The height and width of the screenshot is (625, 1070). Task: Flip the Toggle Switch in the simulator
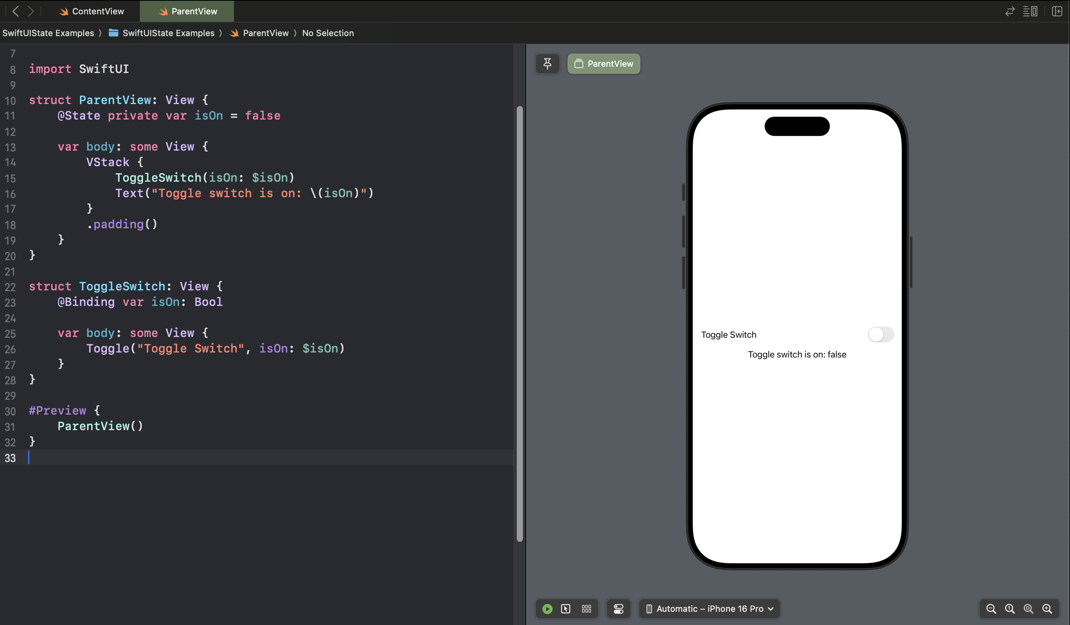click(x=881, y=335)
